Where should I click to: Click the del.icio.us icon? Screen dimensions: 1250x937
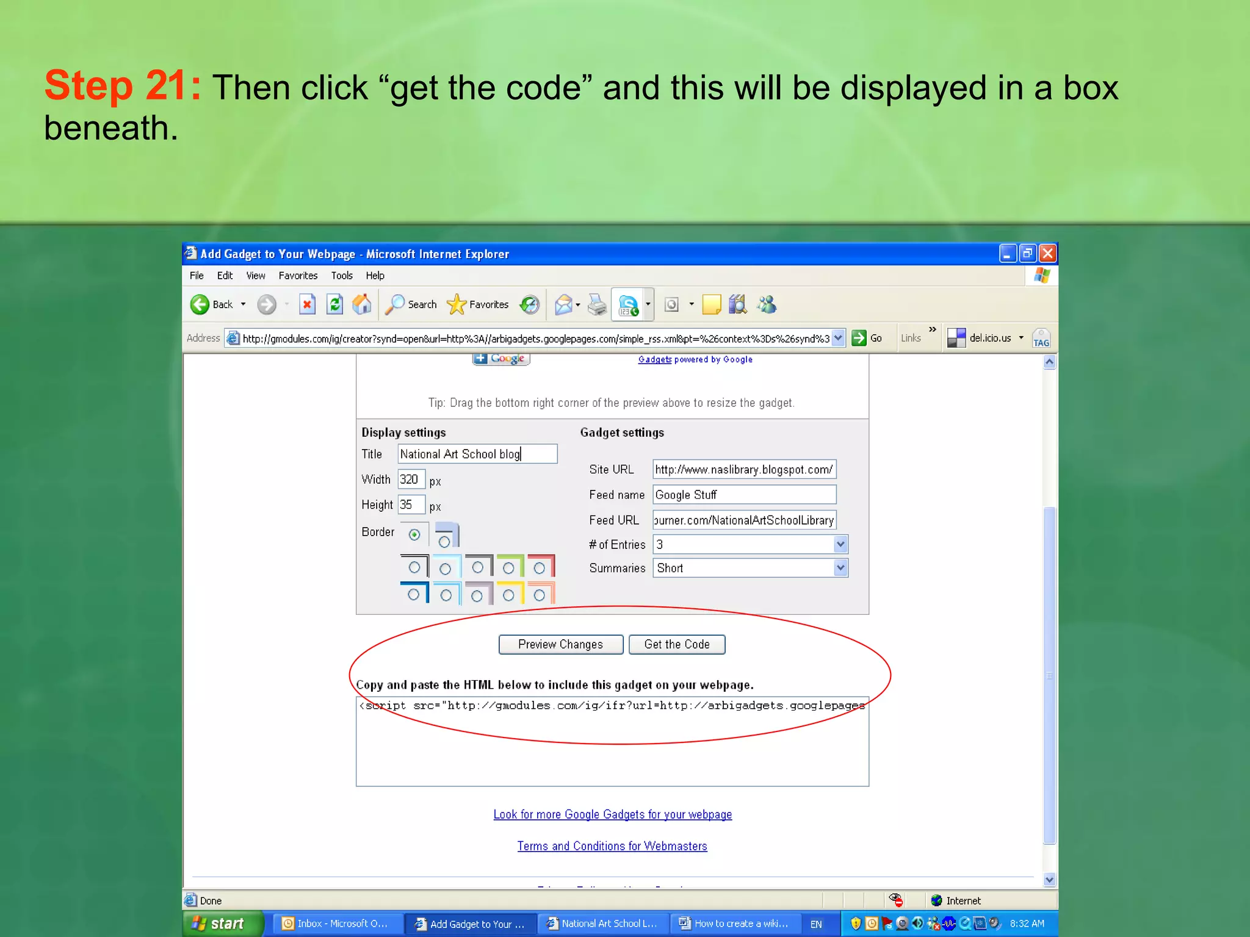coord(956,338)
